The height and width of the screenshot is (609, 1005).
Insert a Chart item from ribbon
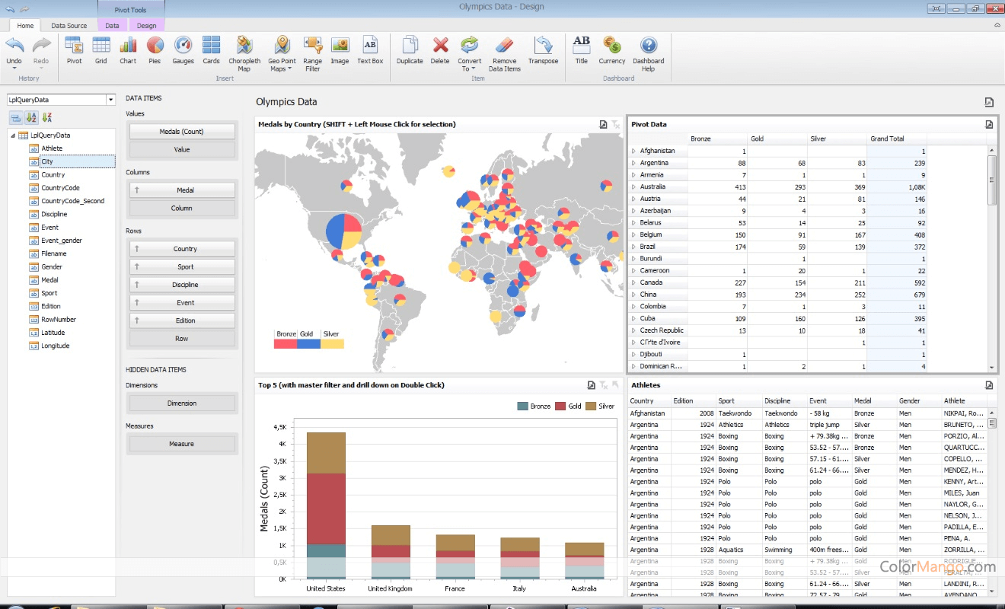(x=128, y=49)
